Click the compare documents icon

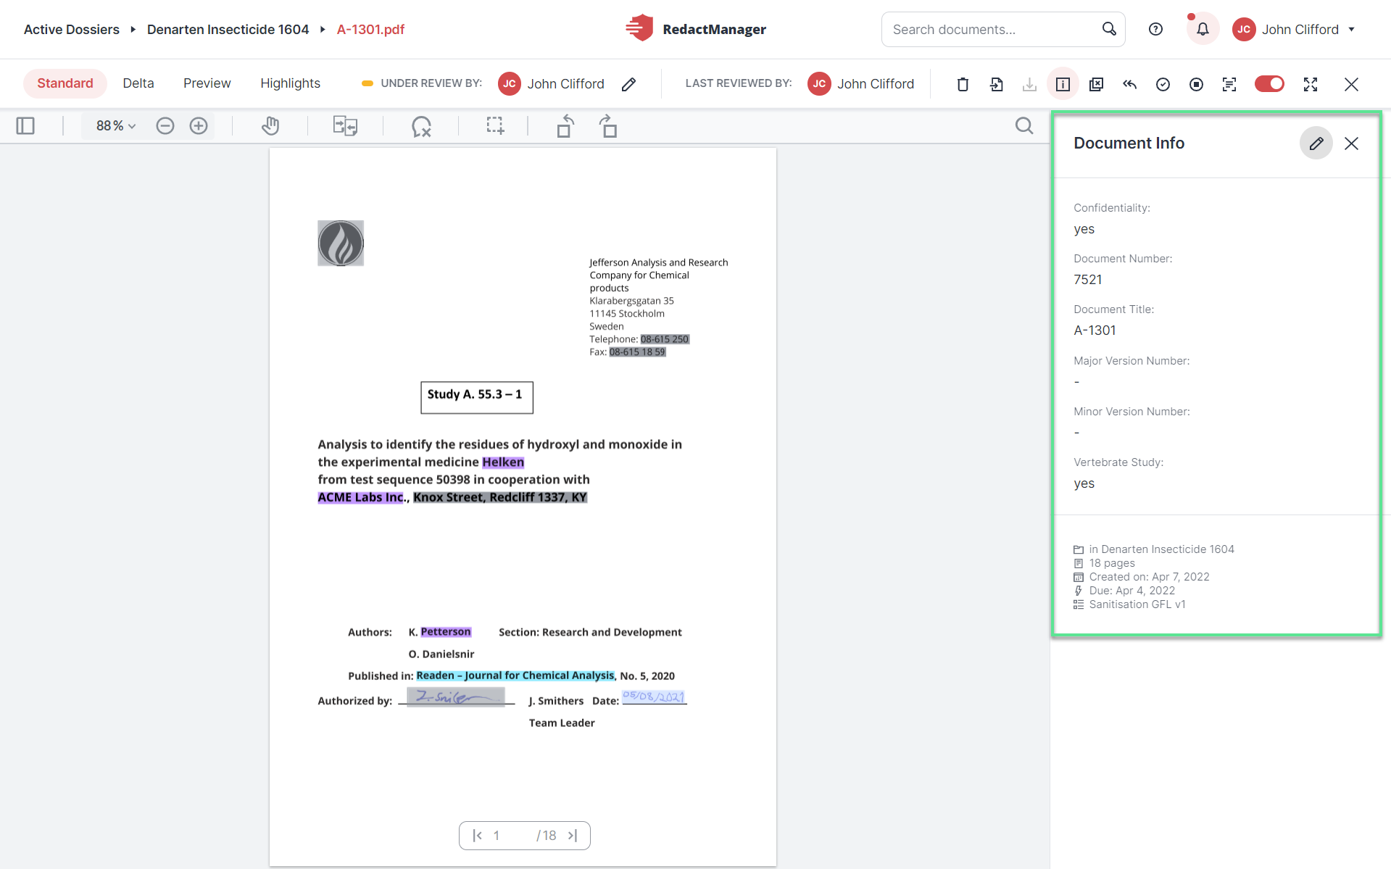pyautogui.click(x=345, y=126)
